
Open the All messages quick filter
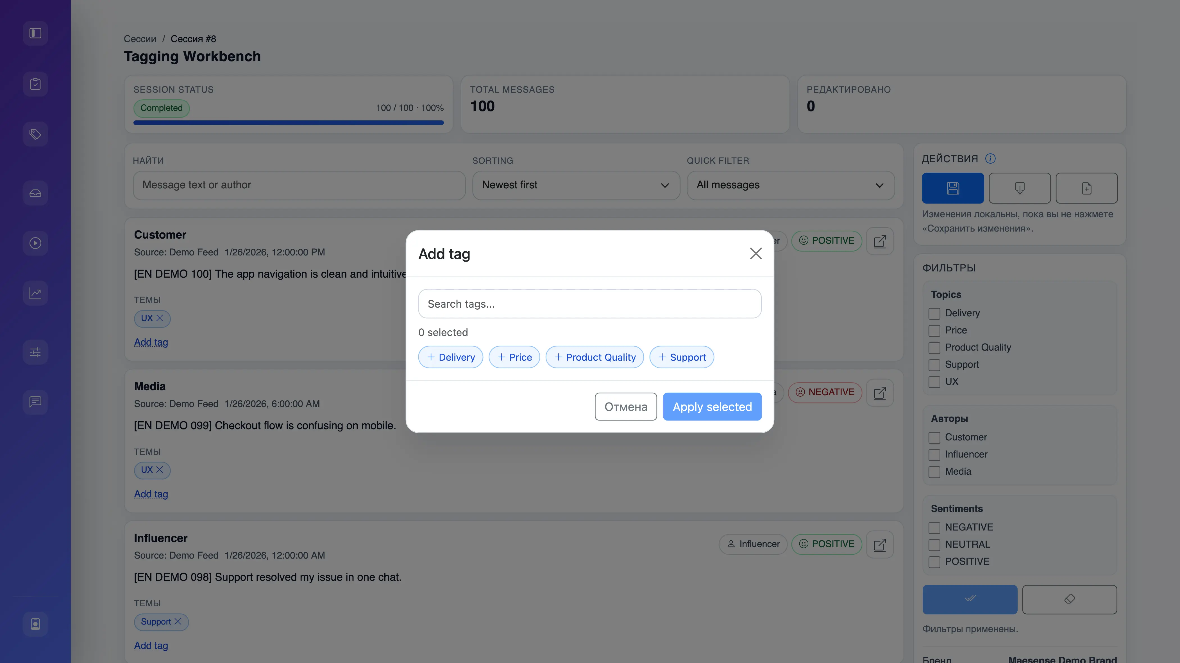point(790,185)
